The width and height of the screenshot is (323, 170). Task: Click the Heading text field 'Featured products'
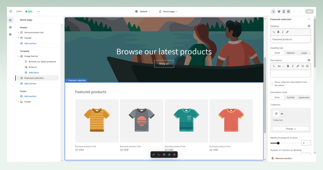[291, 39]
